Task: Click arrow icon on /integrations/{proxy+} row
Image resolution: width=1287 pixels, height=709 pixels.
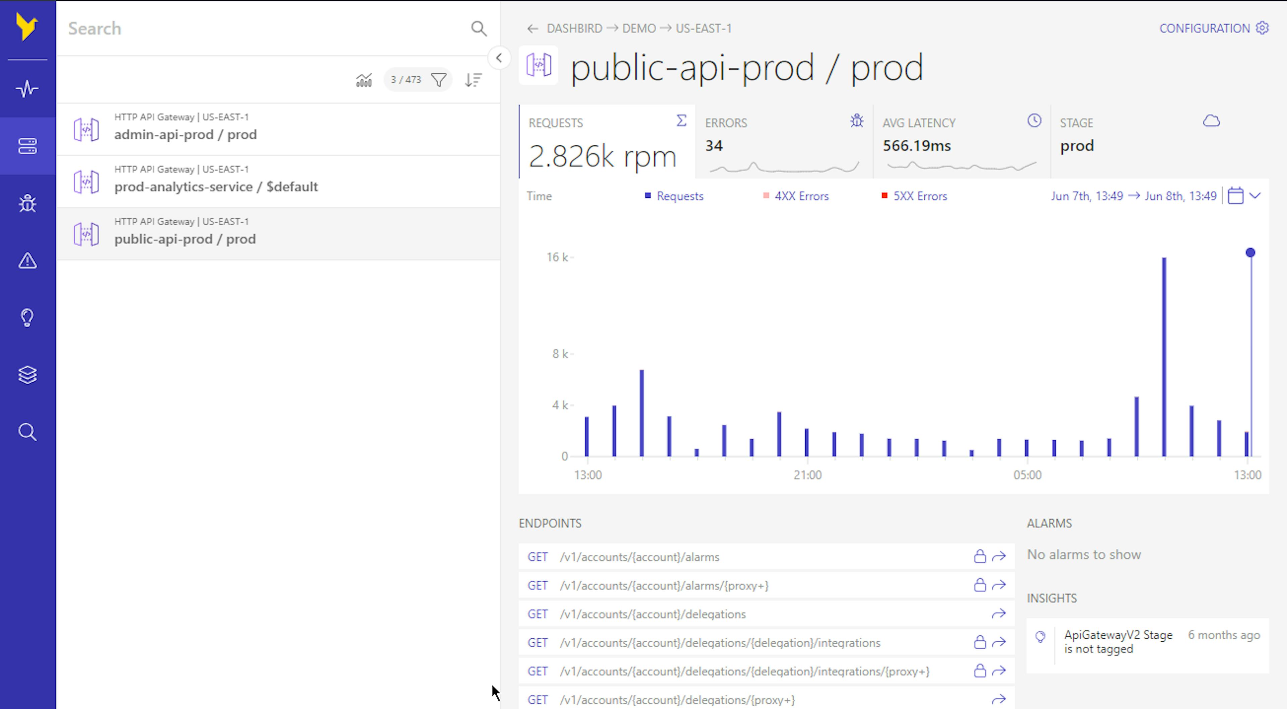Action: (999, 670)
